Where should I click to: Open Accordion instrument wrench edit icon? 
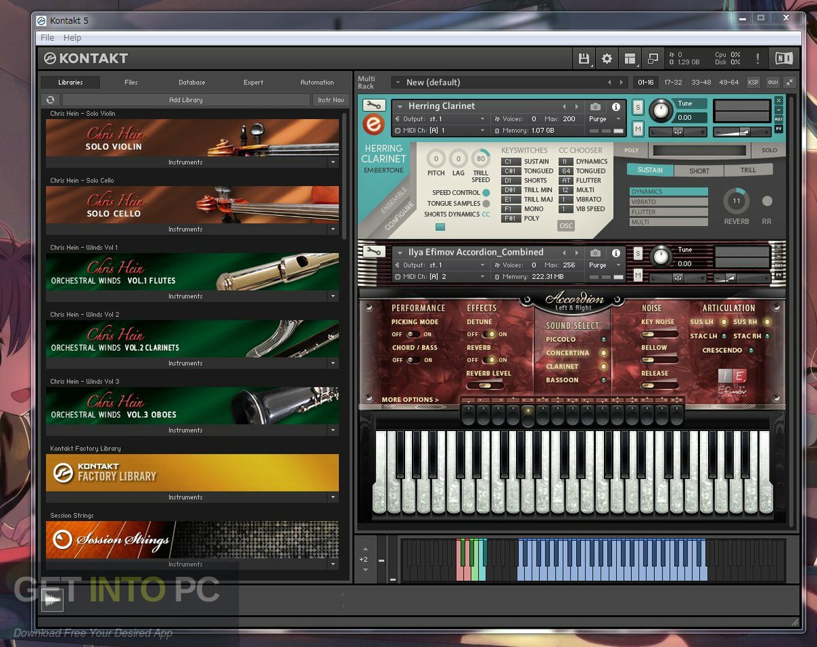373,251
